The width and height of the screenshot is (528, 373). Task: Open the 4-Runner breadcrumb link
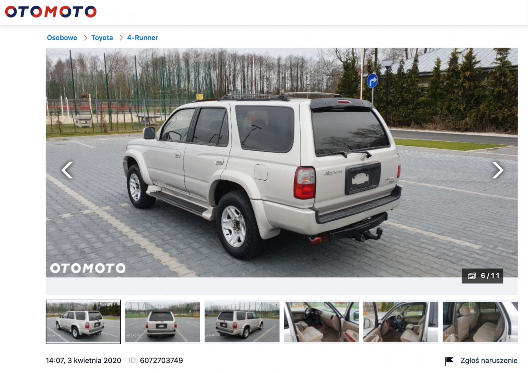click(143, 38)
